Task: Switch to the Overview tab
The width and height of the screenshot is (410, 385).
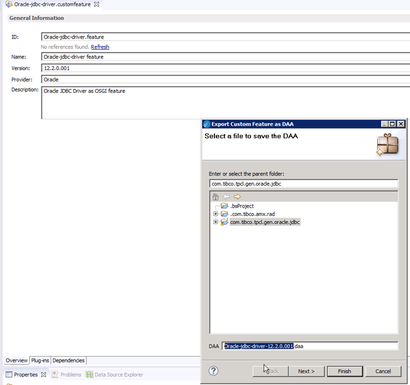Action: click(17, 360)
